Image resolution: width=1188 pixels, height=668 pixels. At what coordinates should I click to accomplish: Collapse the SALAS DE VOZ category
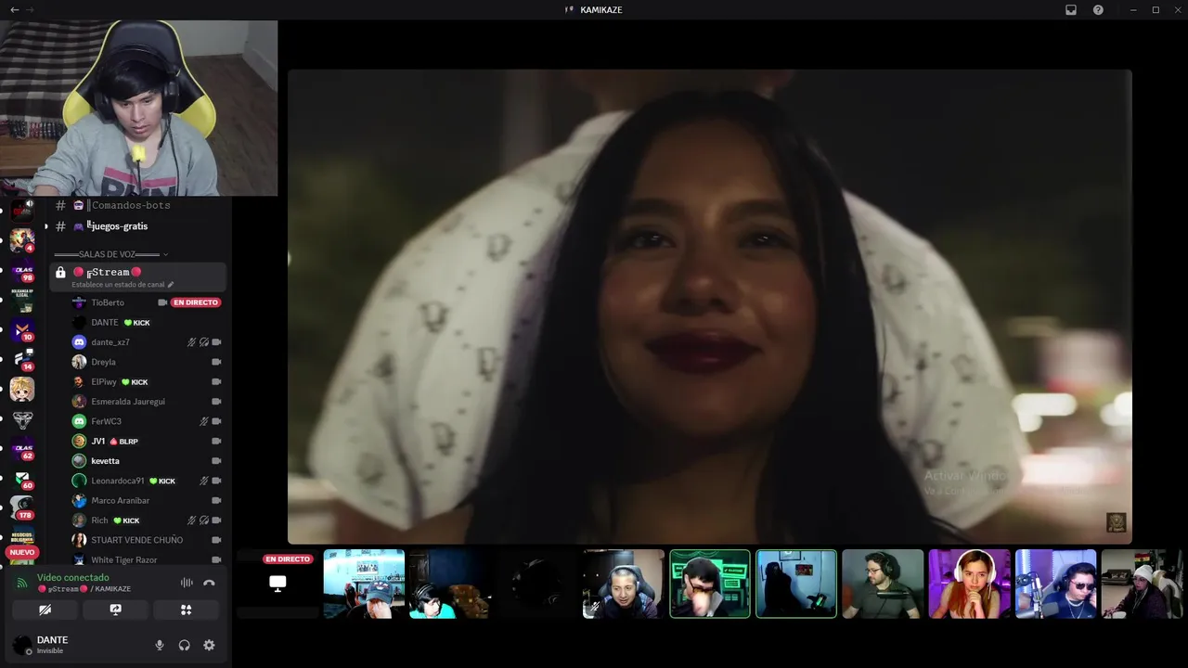[111, 254]
